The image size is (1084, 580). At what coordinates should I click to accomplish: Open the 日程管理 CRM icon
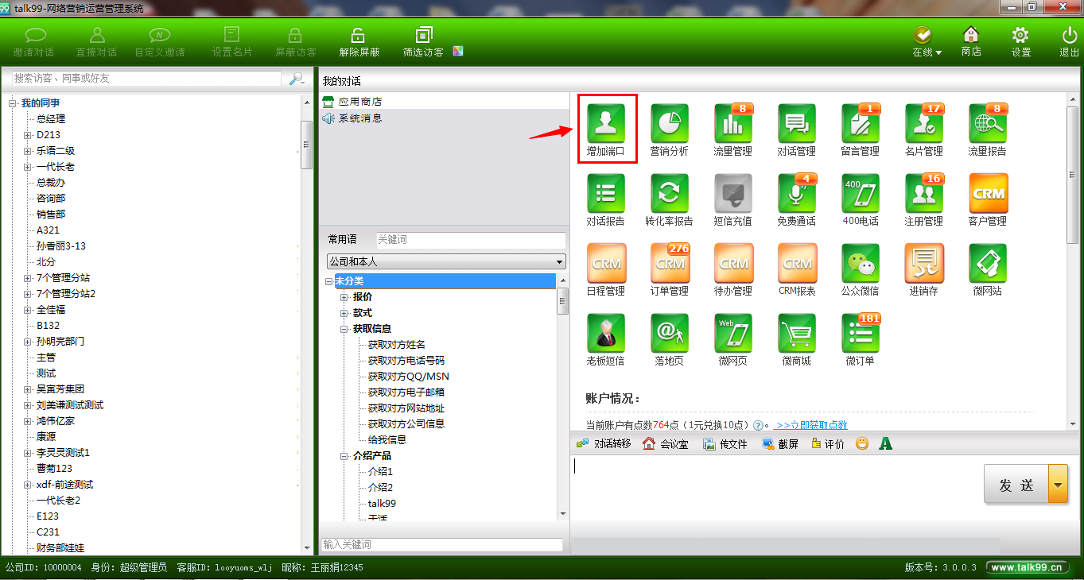point(606,264)
